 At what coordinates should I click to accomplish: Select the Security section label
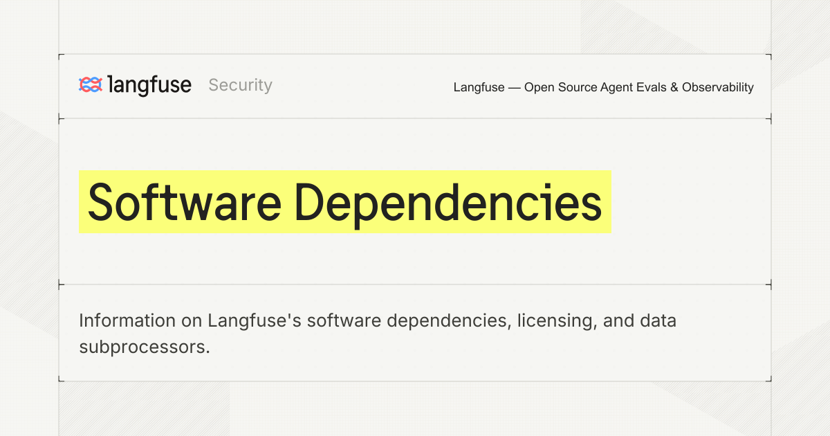[x=240, y=85]
